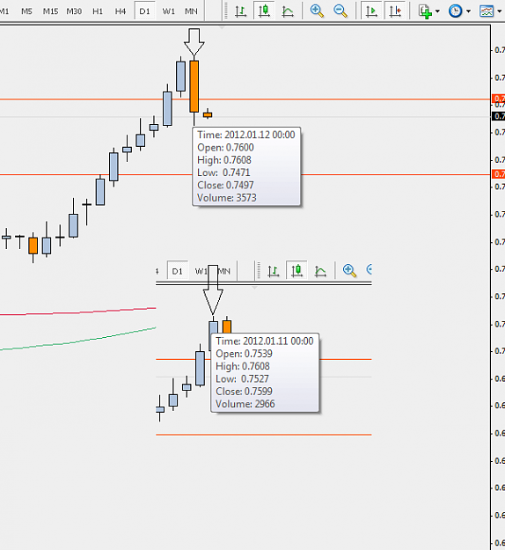Click the small orange candle after the drop
This screenshot has height=550, width=505.
tap(208, 114)
